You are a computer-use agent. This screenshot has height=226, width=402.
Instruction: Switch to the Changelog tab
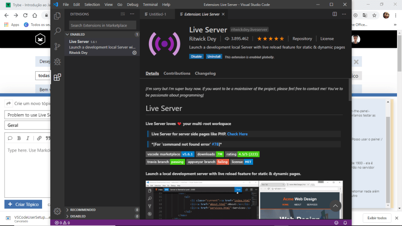point(205,74)
